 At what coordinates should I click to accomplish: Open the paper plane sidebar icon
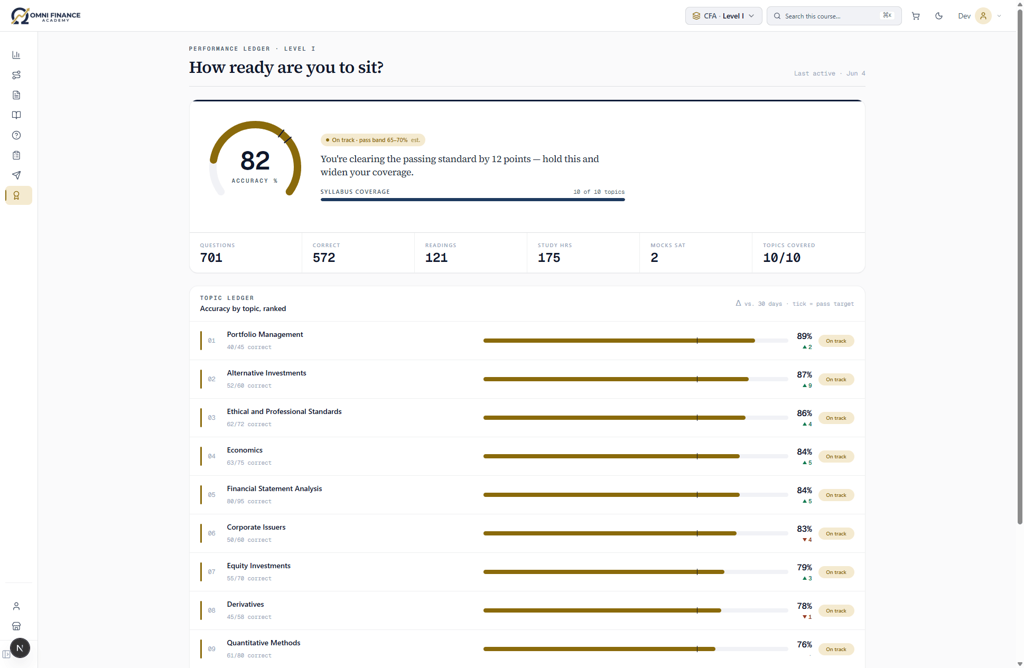[16, 175]
